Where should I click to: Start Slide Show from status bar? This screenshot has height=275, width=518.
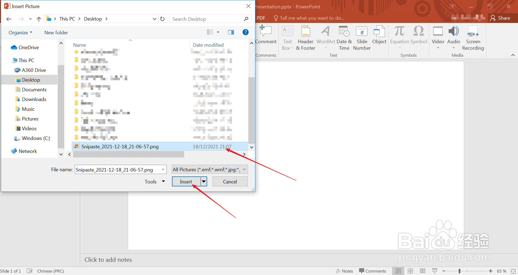[x=435, y=271]
